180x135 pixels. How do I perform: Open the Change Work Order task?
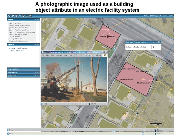coord(17,39)
